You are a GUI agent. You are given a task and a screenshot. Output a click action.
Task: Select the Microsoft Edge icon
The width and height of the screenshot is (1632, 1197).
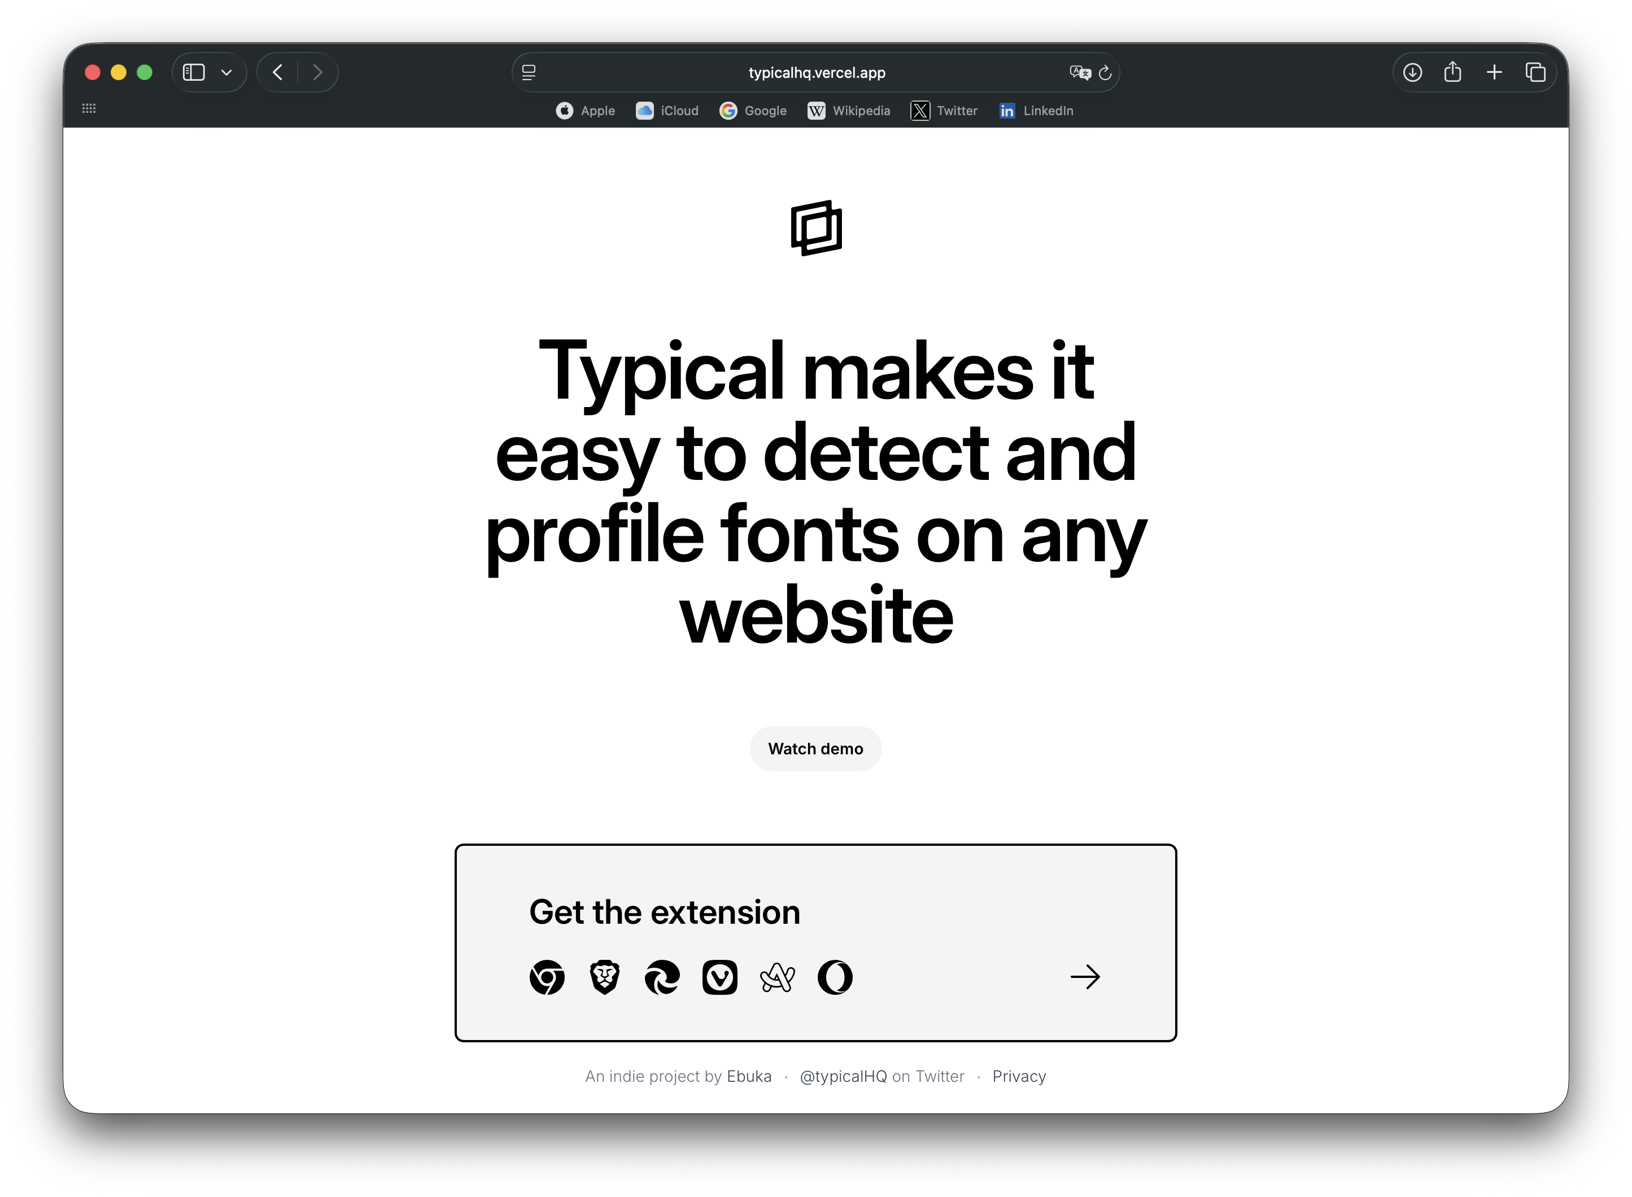pyautogui.click(x=662, y=977)
